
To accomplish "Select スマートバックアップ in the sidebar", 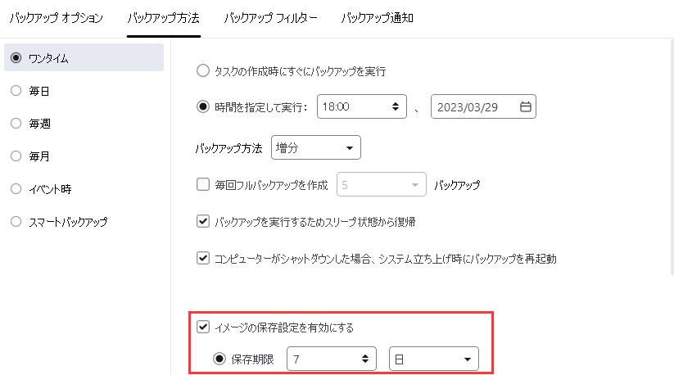I will 16,221.
